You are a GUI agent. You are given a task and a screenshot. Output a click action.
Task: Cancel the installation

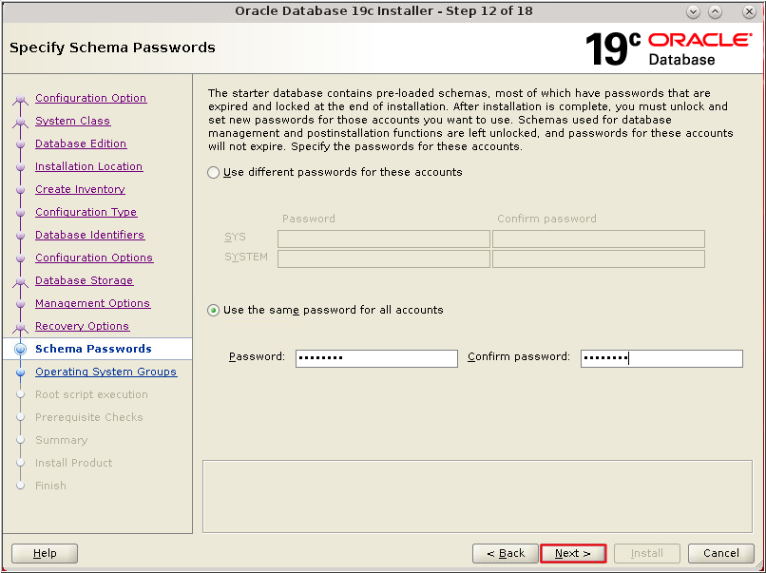pyautogui.click(x=720, y=553)
